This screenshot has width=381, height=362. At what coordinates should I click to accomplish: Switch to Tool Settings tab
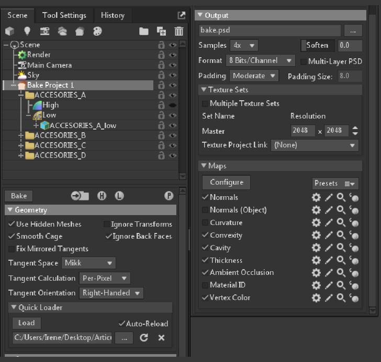(x=64, y=15)
